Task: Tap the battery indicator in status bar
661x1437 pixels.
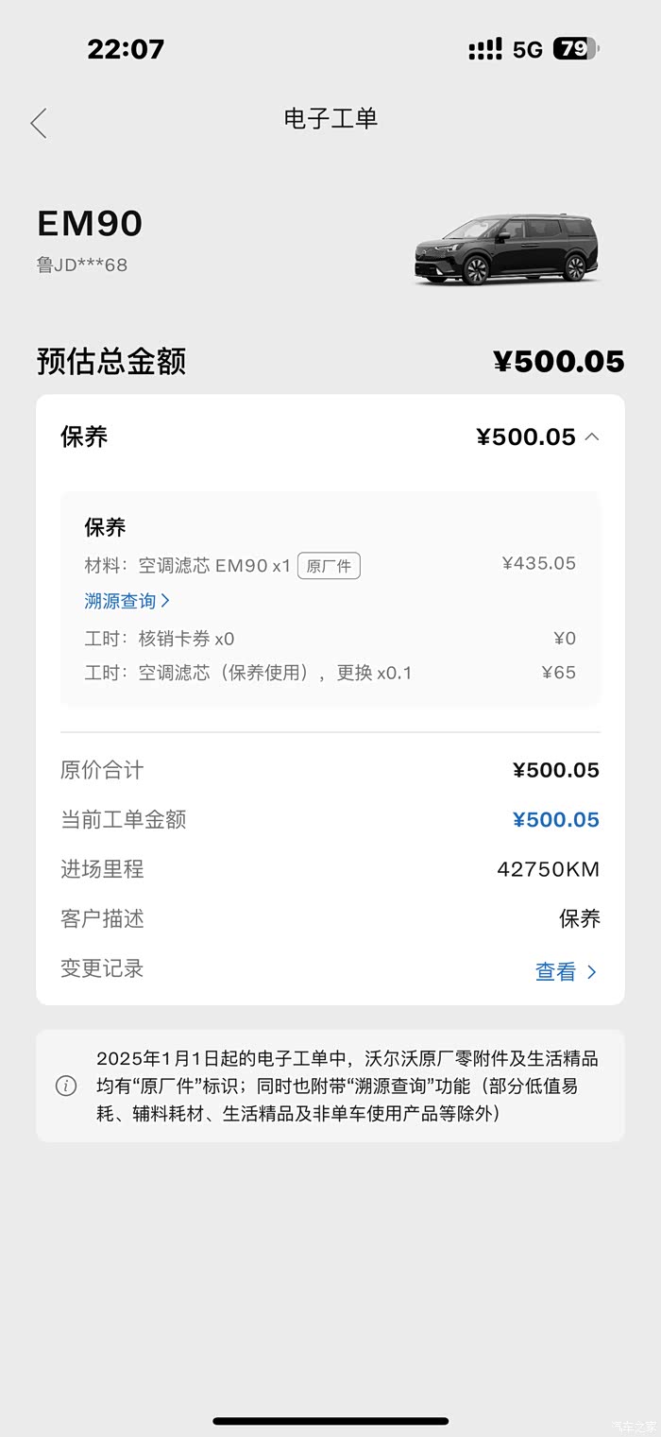Action: pyautogui.click(x=576, y=49)
